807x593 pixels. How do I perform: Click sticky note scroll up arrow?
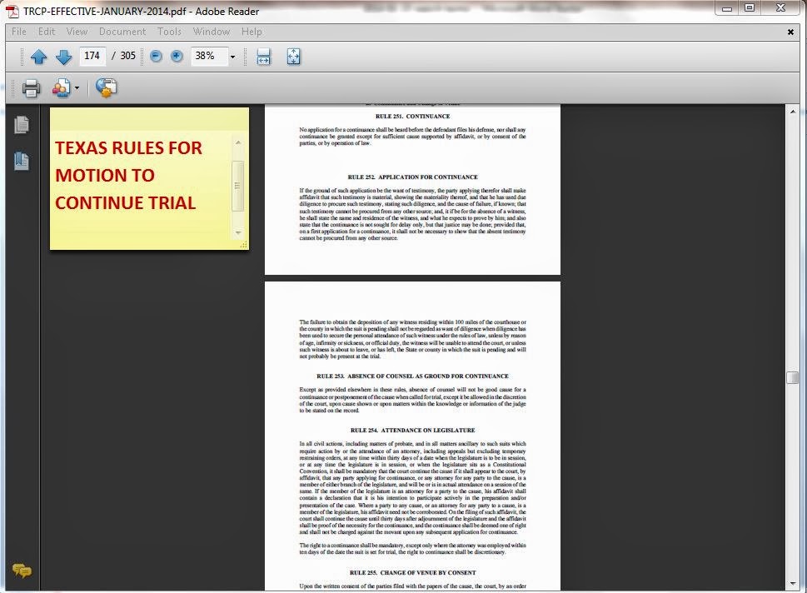(x=238, y=142)
